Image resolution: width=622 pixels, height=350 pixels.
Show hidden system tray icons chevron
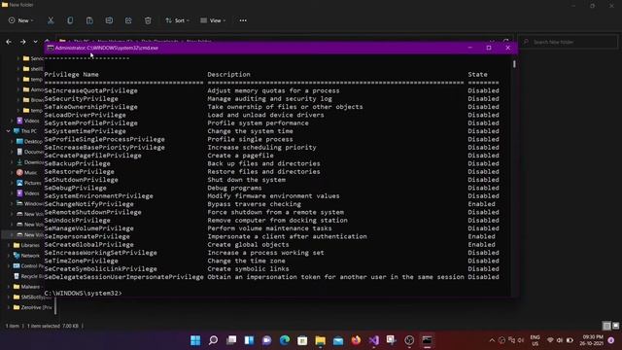pos(492,340)
